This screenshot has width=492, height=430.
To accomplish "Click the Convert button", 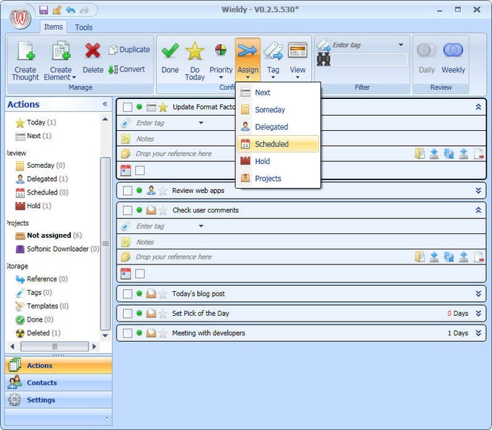I will 127,69.
